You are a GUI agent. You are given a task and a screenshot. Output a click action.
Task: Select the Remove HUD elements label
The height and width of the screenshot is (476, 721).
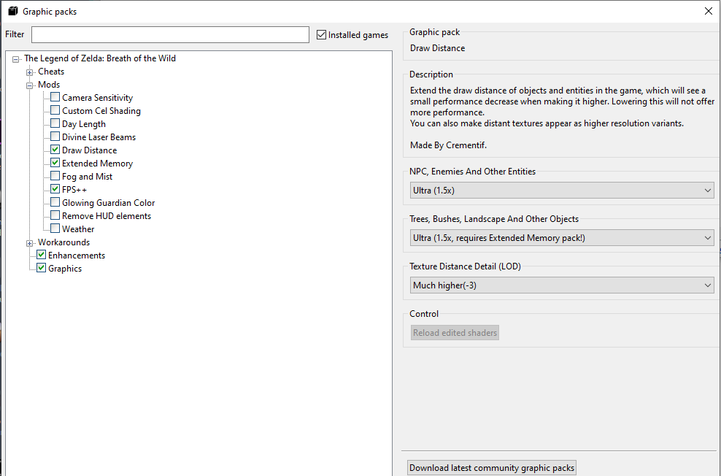pos(107,215)
